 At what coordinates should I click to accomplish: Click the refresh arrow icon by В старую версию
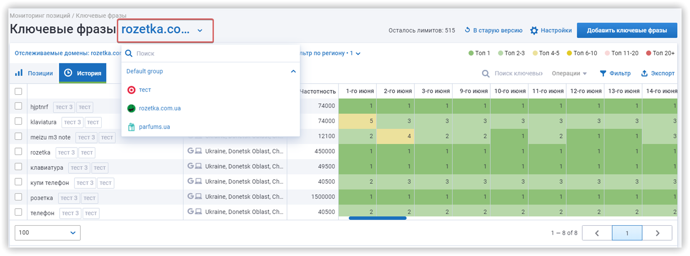point(467,30)
